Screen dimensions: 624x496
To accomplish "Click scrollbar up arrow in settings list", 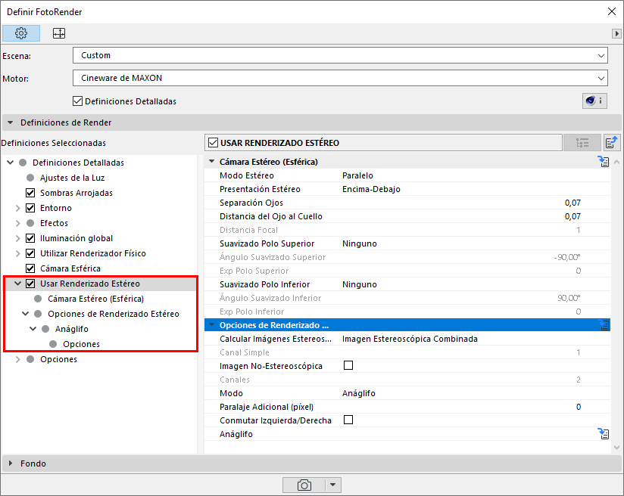I will click(616, 162).
